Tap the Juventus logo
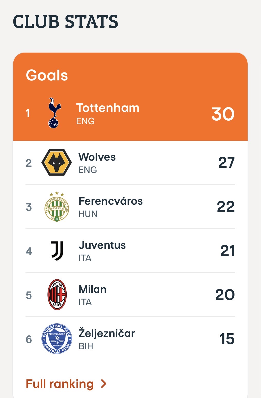 (57, 251)
